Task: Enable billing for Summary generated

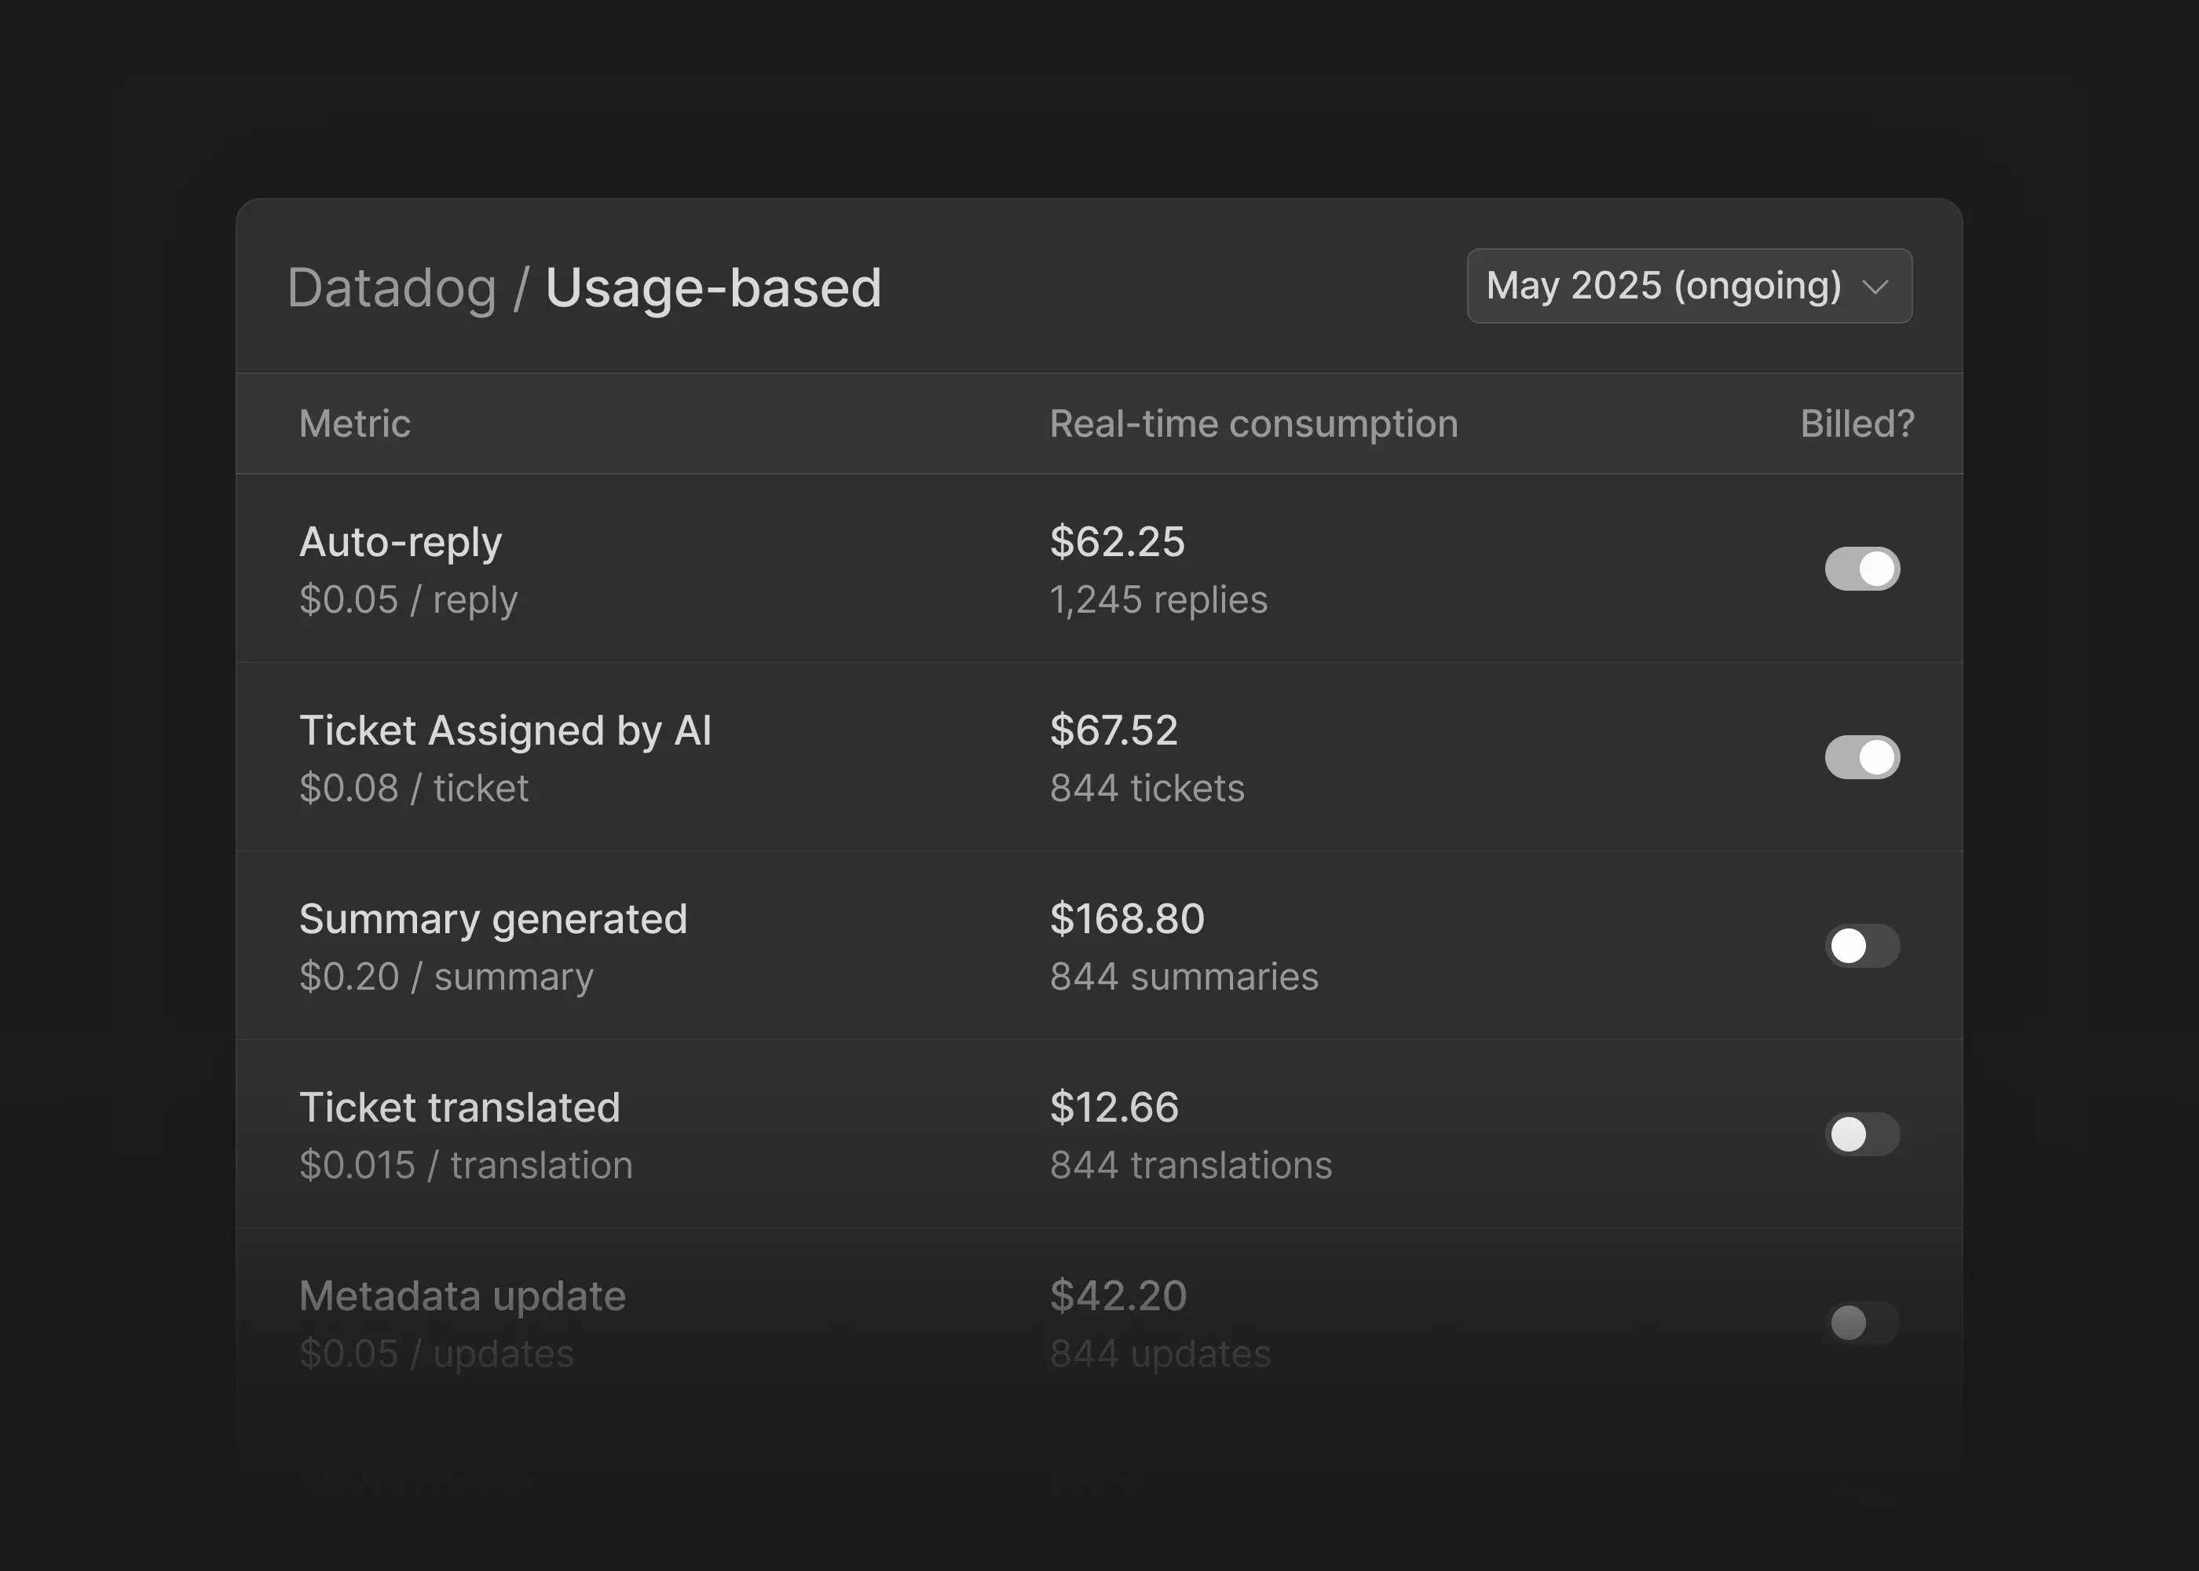Action: tap(1861, 945)
